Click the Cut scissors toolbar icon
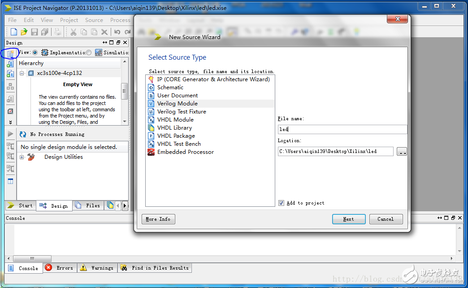 point(73,31)
